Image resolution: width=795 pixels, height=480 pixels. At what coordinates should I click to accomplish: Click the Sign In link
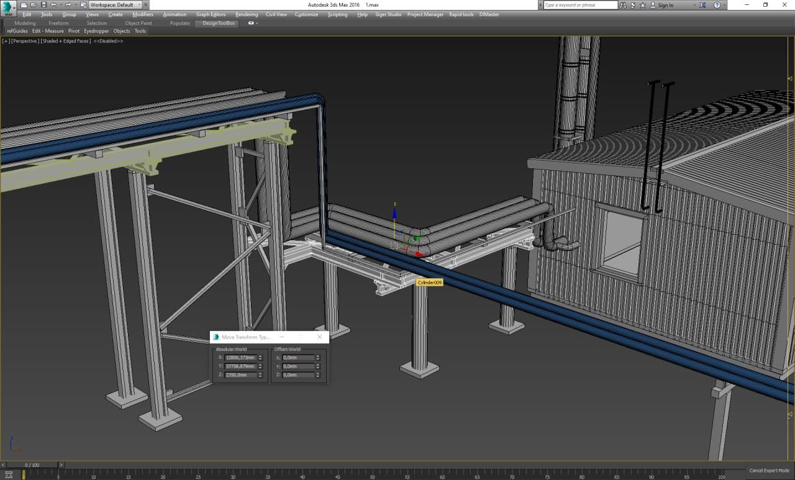(665, 5)
